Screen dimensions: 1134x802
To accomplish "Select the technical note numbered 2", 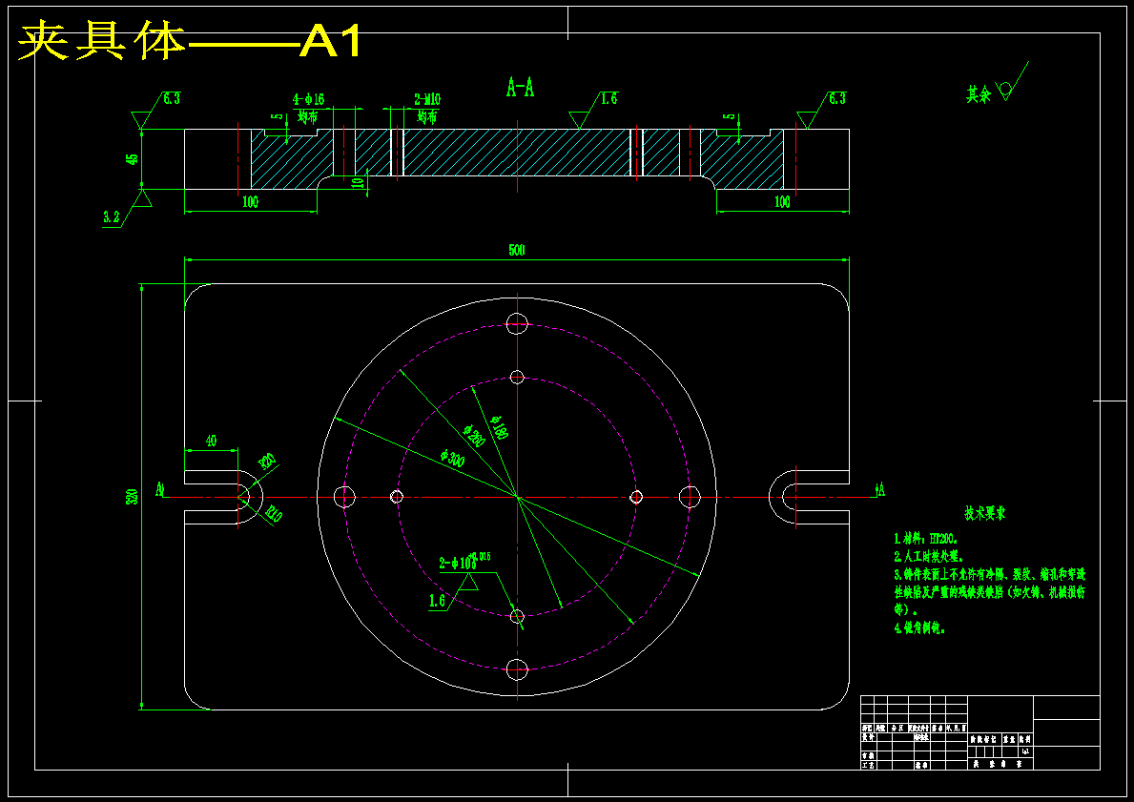I will point(930,557).
